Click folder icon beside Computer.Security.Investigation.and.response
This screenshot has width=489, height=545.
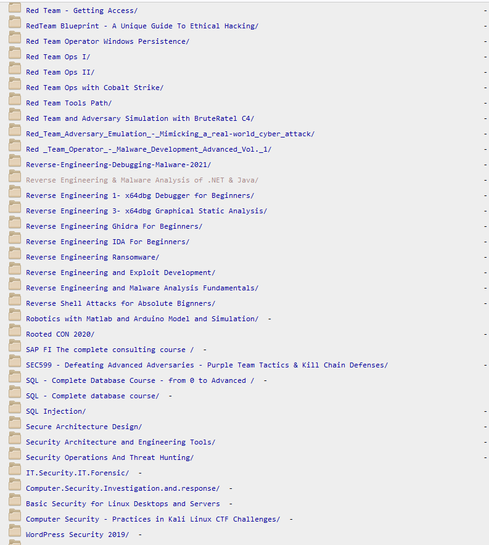pos(15,485)
